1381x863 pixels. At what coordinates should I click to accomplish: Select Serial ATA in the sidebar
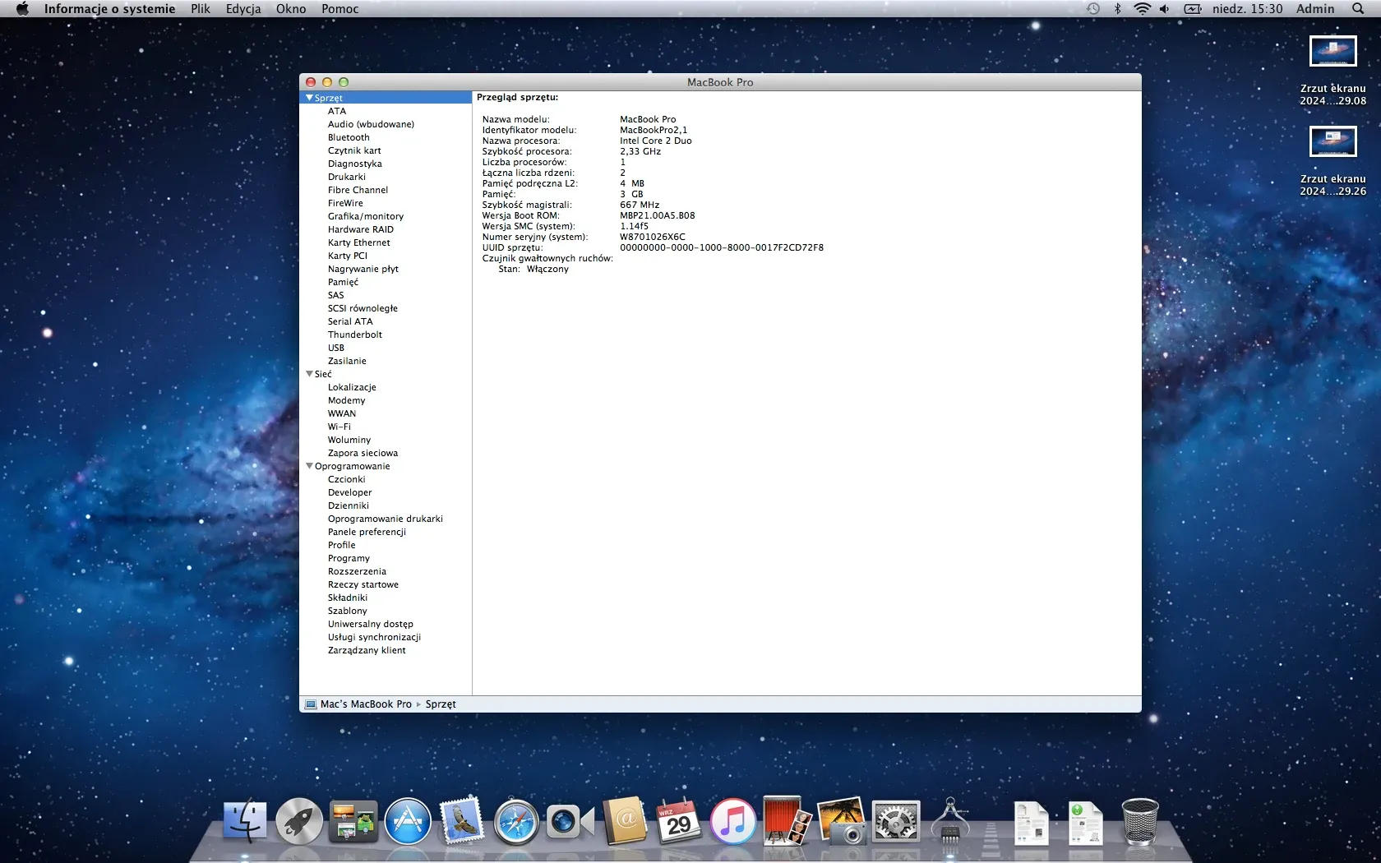click(x=350, y=321)
